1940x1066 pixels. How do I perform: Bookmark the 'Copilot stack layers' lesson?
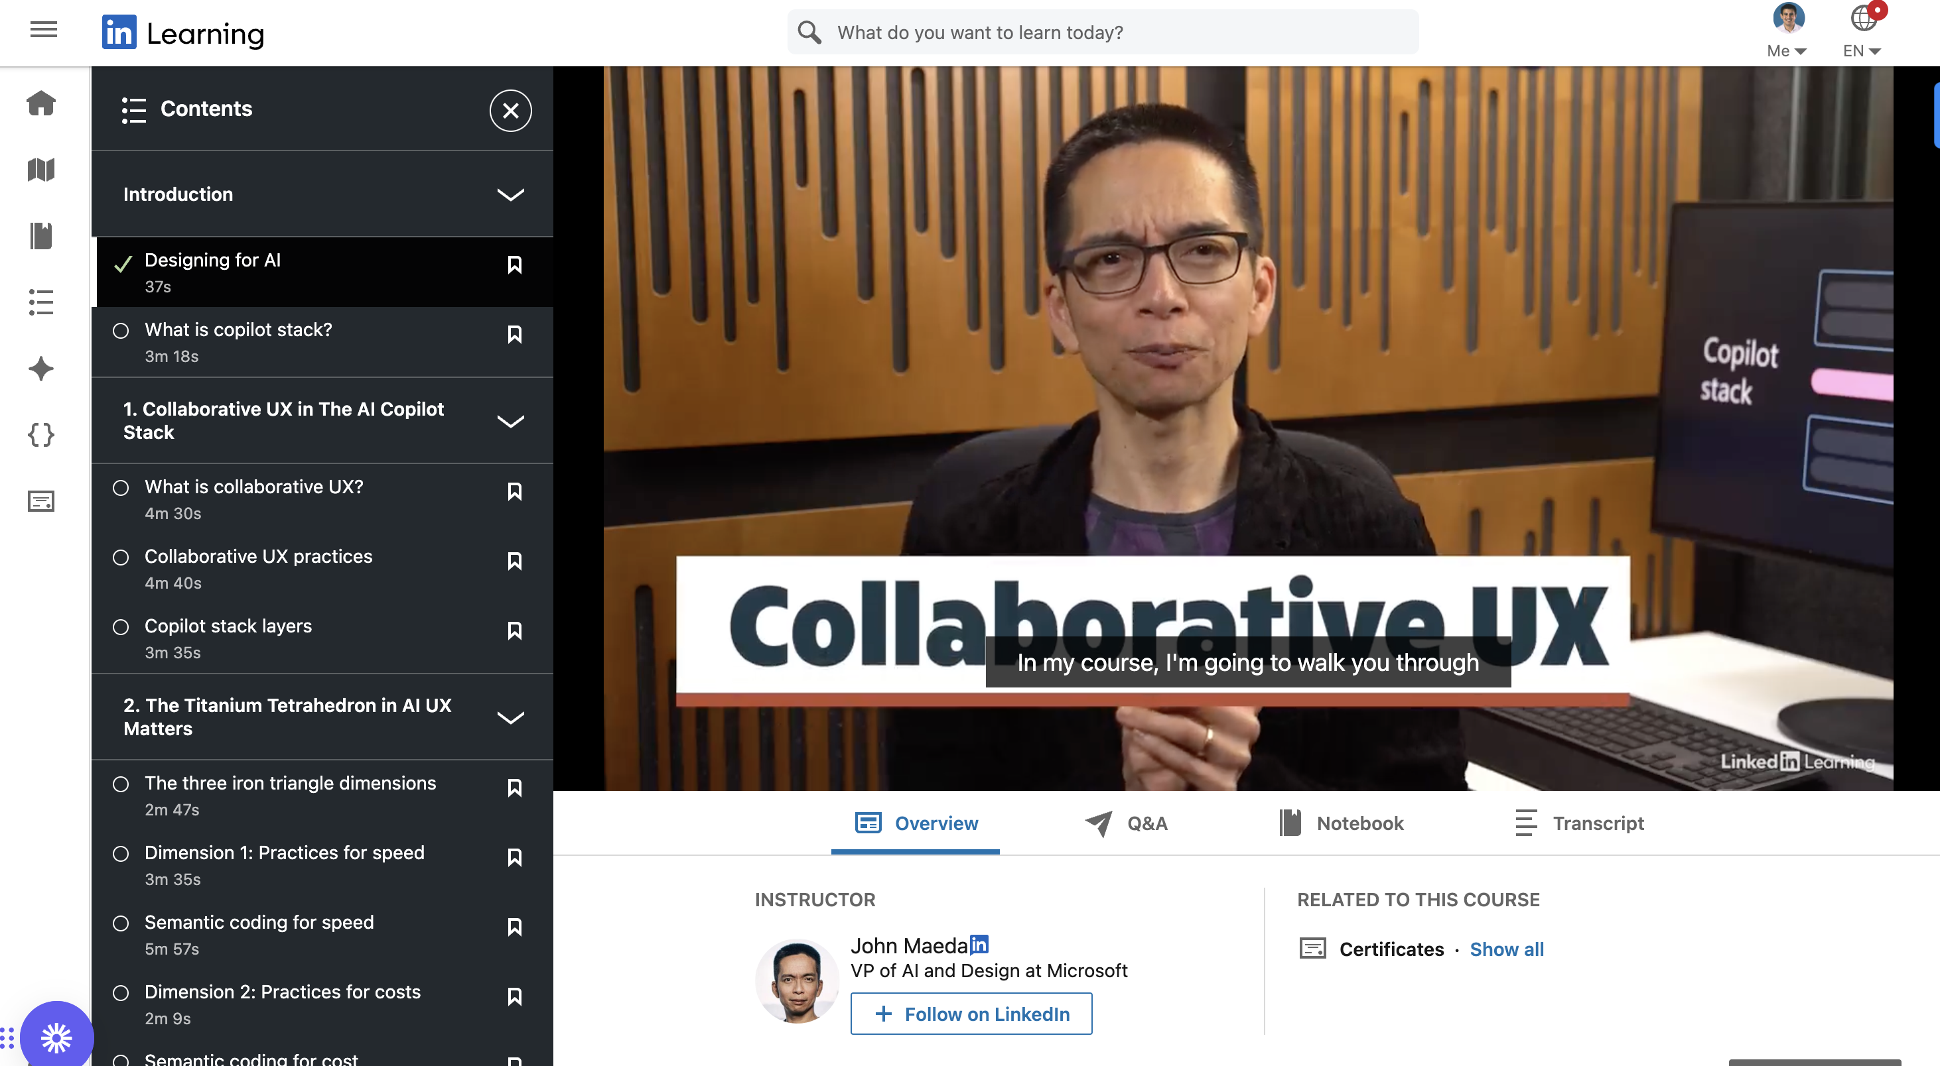pyautogui.click(x=515, y=630)
